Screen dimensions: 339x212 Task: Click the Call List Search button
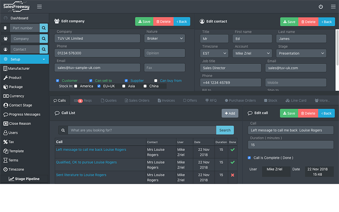(225, 130)
